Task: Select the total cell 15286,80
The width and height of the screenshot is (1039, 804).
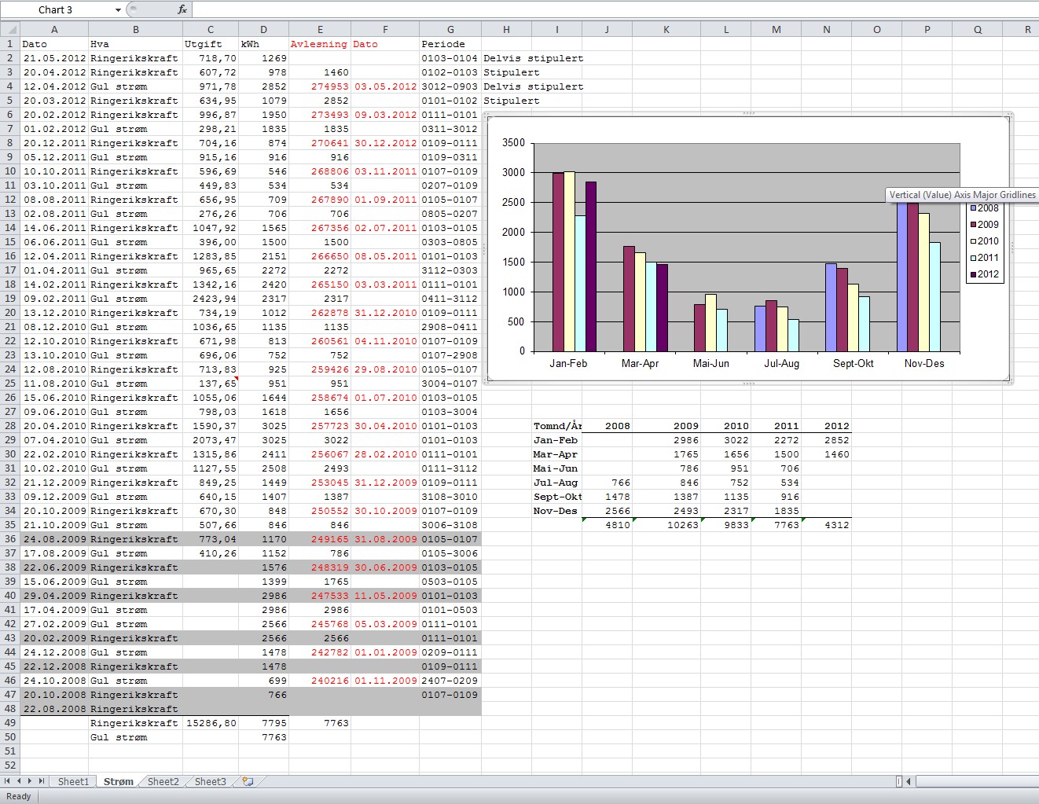Action: tap(211, 723)
